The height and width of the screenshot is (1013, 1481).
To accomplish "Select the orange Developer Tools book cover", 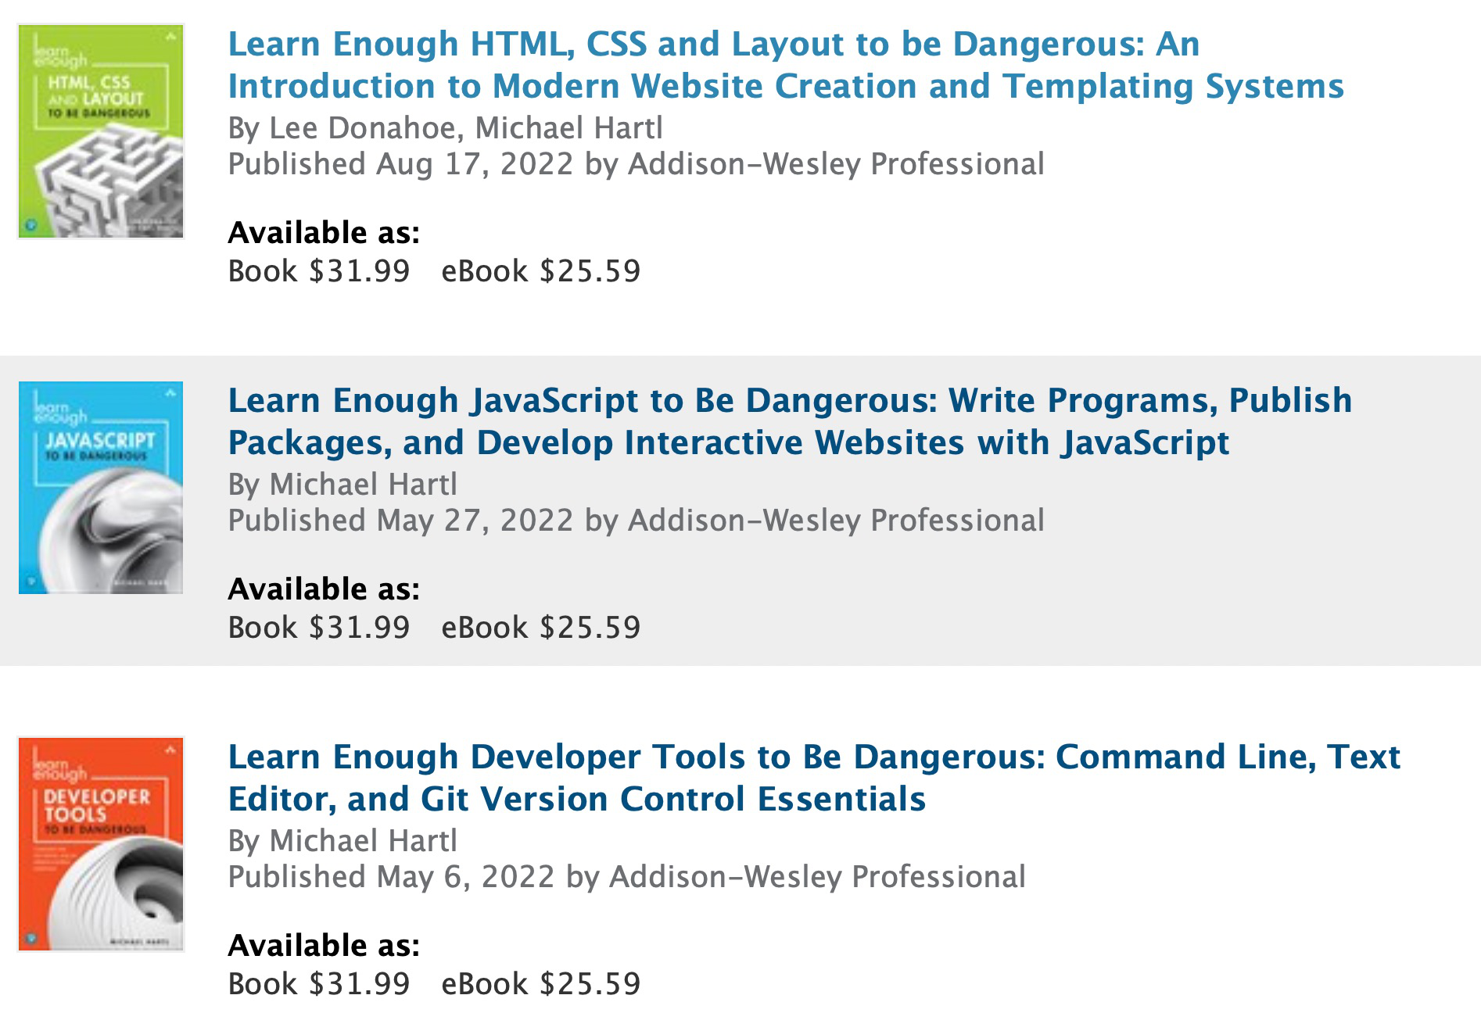I will [x=101, y=844].
